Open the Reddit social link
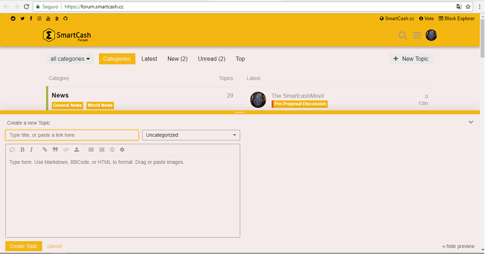 tap(13, 19)
